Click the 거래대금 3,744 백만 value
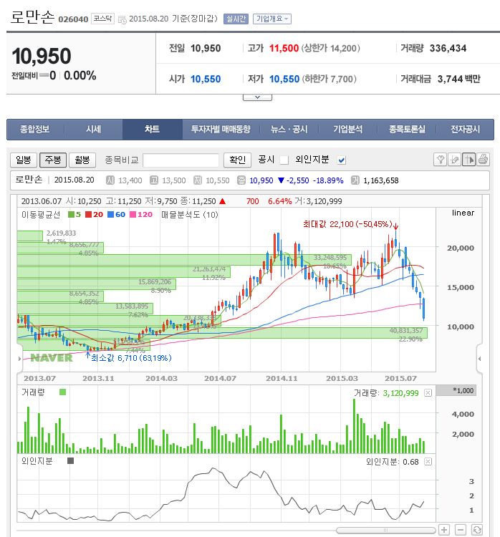Image resolution: width=500 pixels, height=537 pixels. point(458,79)
